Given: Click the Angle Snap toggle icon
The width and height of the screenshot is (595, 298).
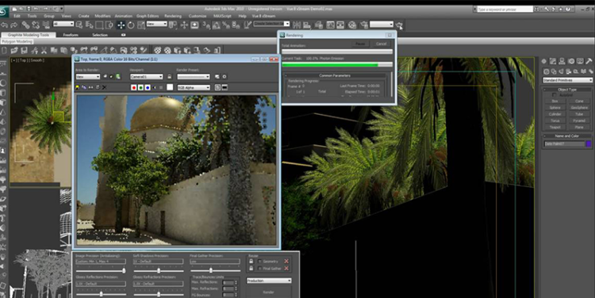Looking at the screenshot, I should pyautogui.click(x=216, y=25).
